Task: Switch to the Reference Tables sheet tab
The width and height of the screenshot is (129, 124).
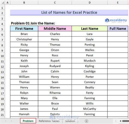Action: click(49, 121)
